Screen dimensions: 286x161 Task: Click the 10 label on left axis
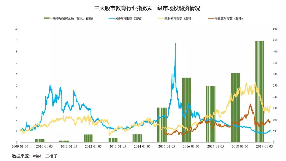(x=16, y=29)
